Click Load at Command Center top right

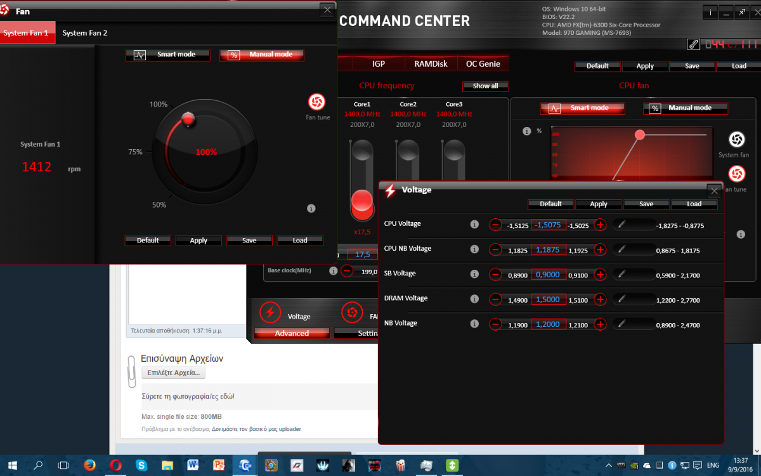click(x=739, y=66)
